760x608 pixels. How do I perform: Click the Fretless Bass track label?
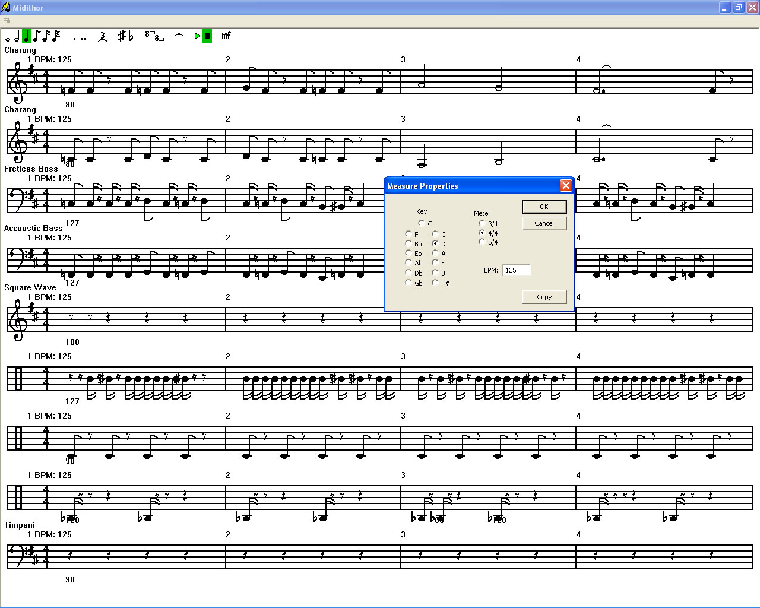31,169
